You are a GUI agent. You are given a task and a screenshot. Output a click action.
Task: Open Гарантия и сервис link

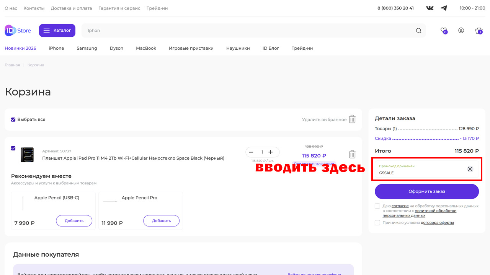(119, 8)
